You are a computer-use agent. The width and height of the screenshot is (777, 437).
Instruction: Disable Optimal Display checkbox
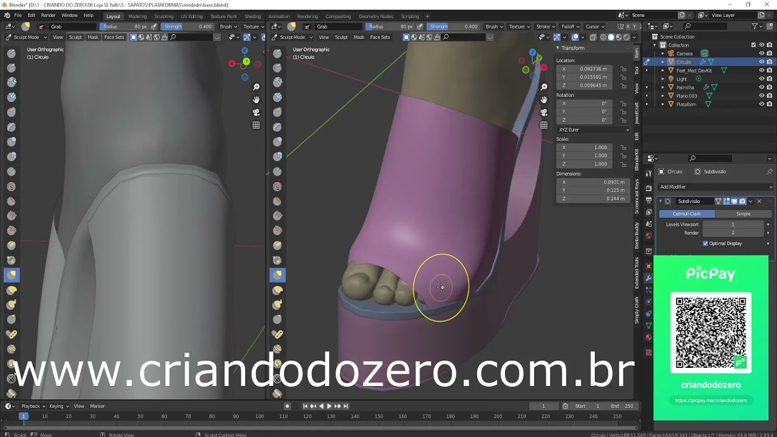click(705, 243)
